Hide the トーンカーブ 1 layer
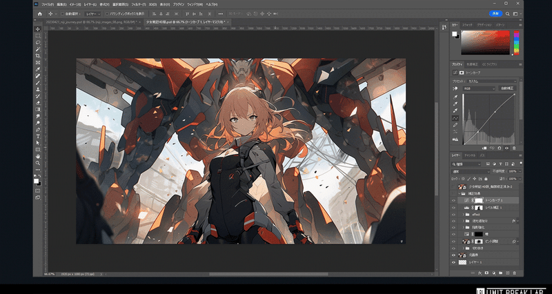The height and width of the screenshot is (294, 552). point(453,200)
